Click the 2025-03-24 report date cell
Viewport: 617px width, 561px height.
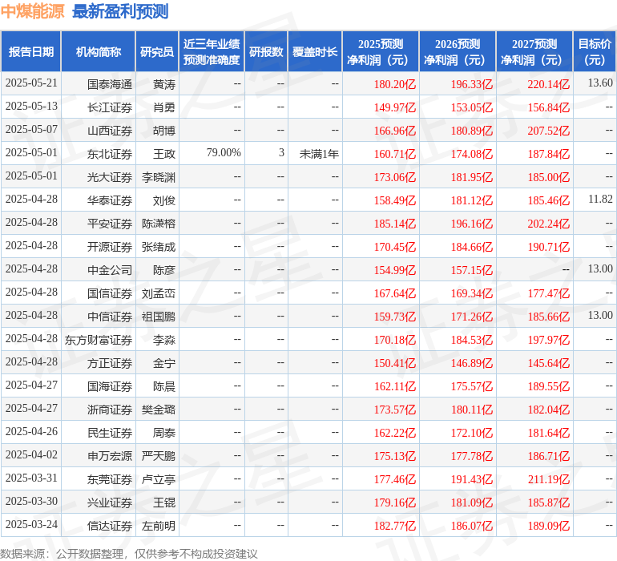(x=31, y=525)
